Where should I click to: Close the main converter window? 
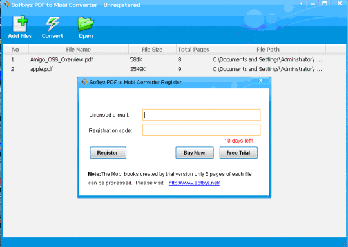click(x=340, y=3)
